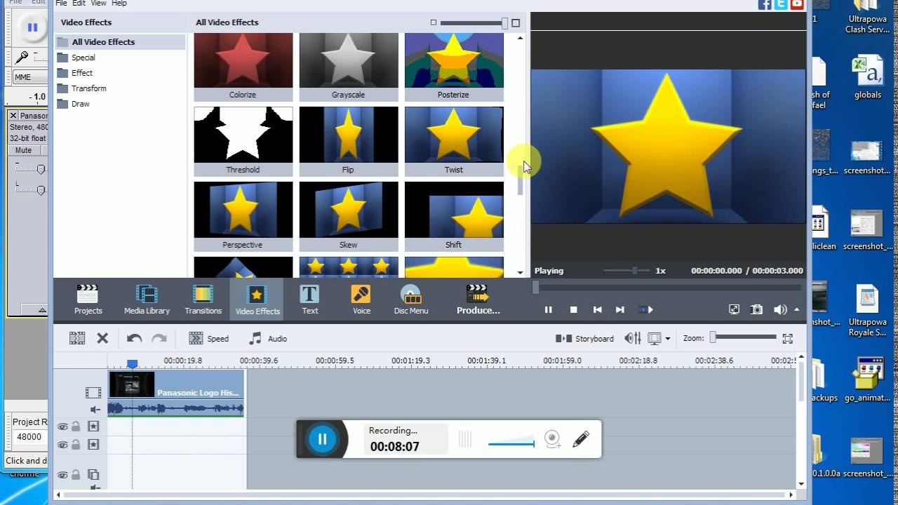Click the Audio button in the timeline toolbar

[268, 338]
